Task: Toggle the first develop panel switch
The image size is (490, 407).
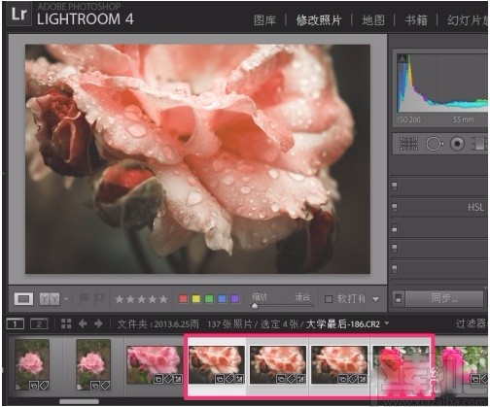Action: 395,187
